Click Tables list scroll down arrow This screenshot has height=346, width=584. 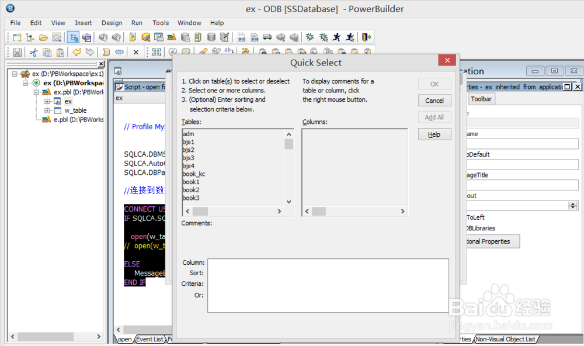288,202
